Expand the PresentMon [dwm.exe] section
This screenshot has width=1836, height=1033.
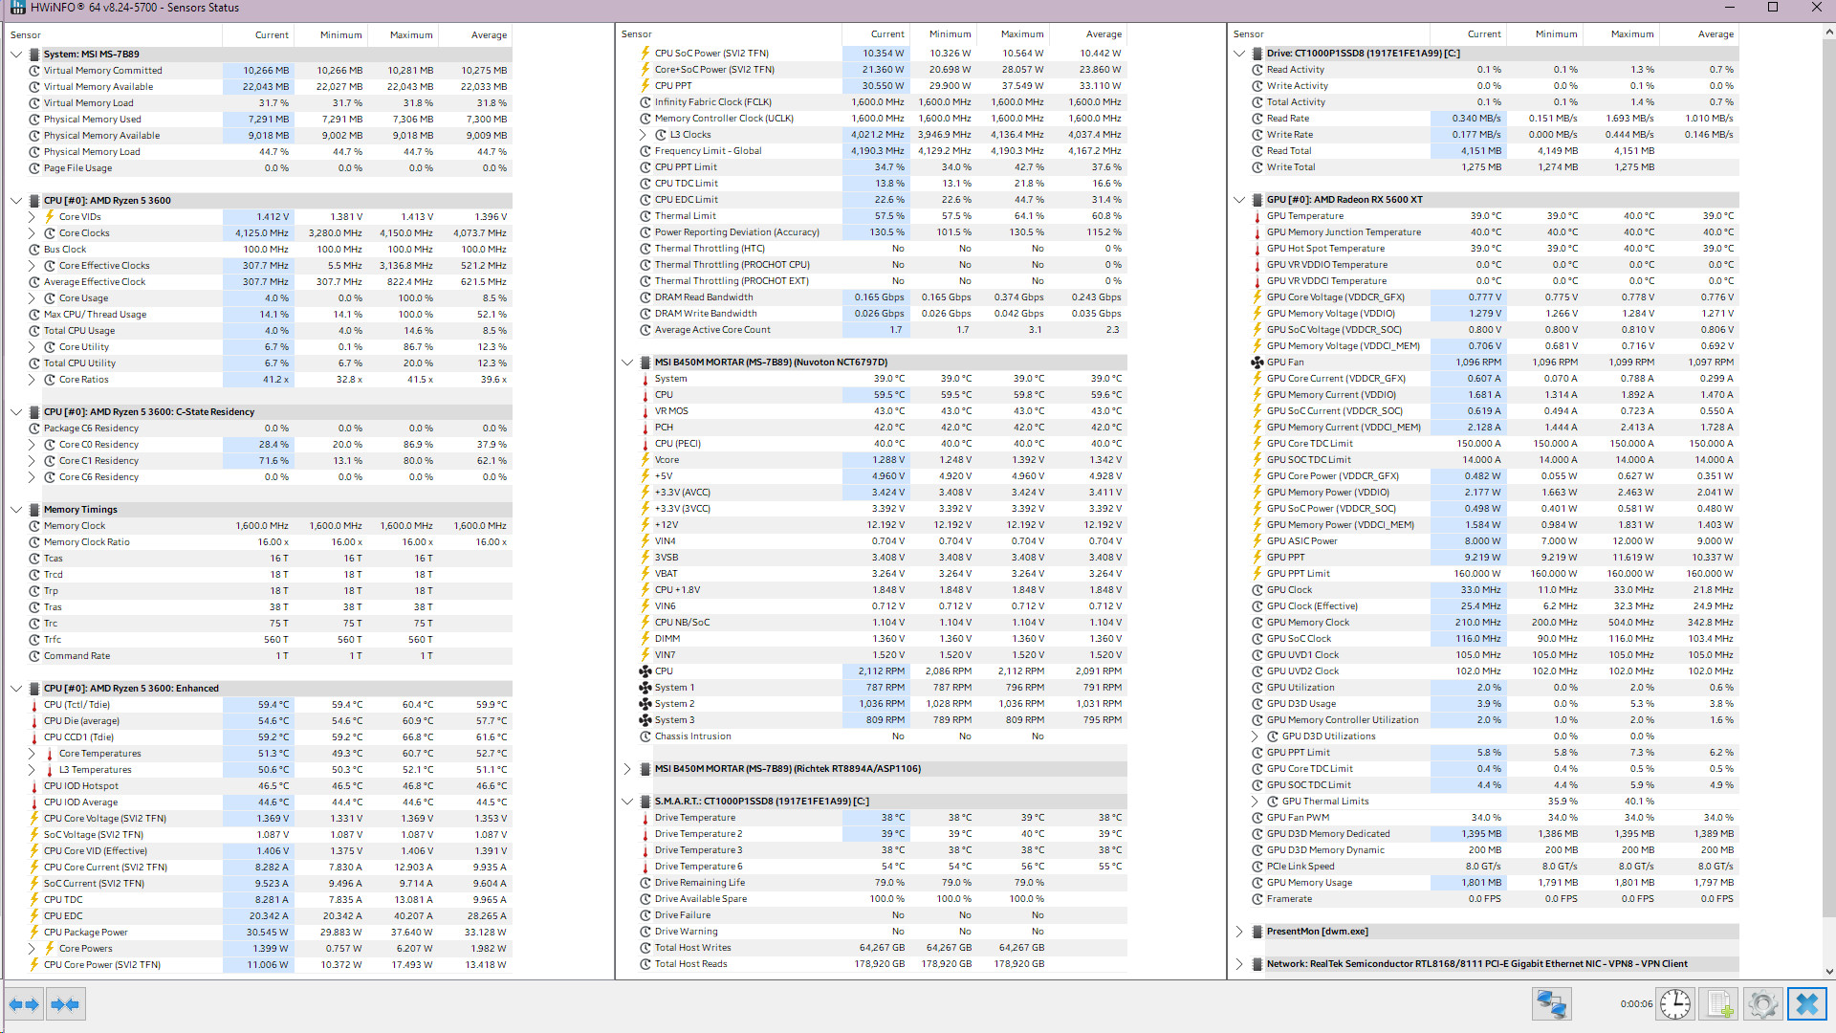pos(1239,932)
